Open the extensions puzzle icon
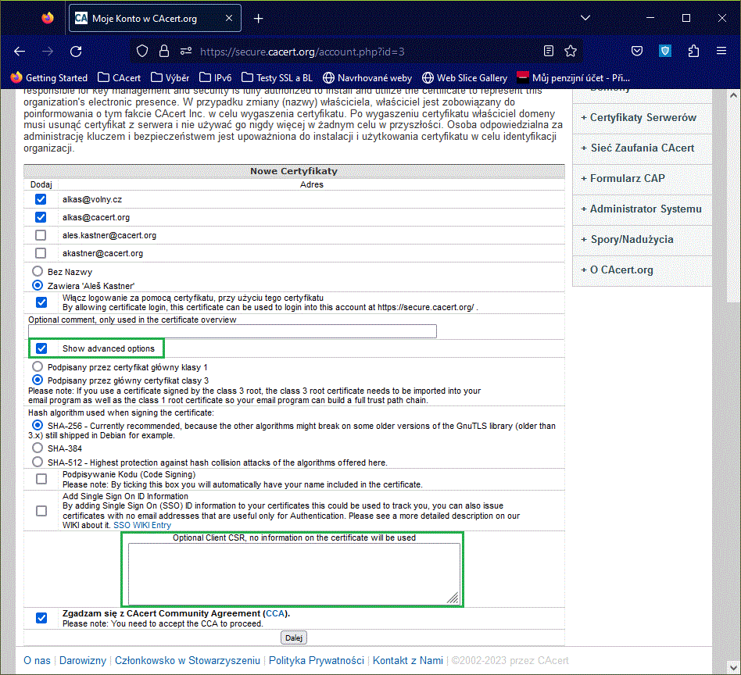The height and width of the screenshot is (675, 741). 693,52
